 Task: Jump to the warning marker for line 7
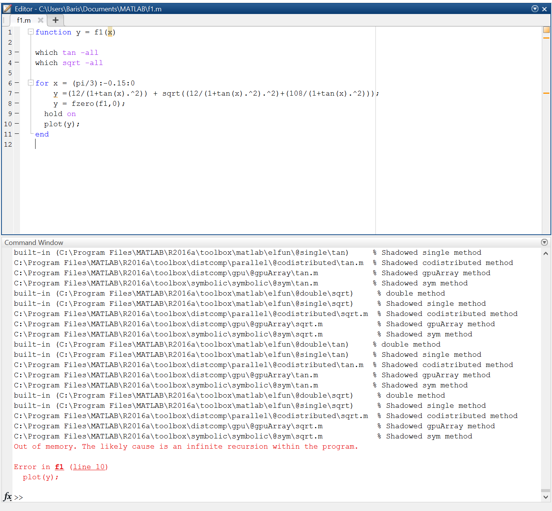point(546,93)
